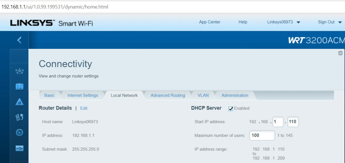This screenshot has height=163, width=345.
Task: Open the Network Map sidebar icon
Action: coord(19,71)
